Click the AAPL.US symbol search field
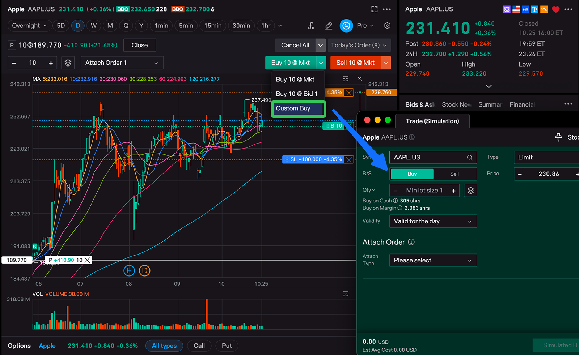This screenshot has height=355, width=579. click(429, 157)
